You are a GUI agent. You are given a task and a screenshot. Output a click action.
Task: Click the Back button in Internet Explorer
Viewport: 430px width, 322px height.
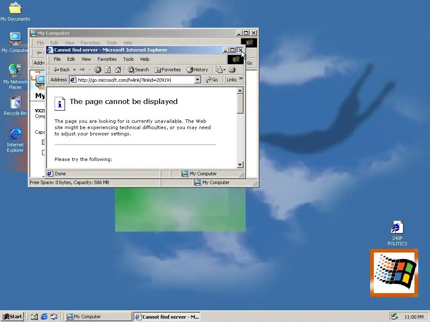(x=62, y=70)
